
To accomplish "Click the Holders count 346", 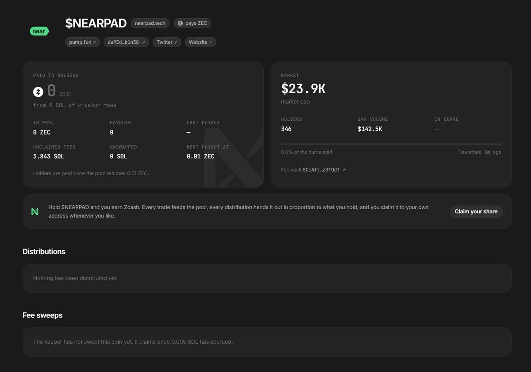I will (286, 129).
